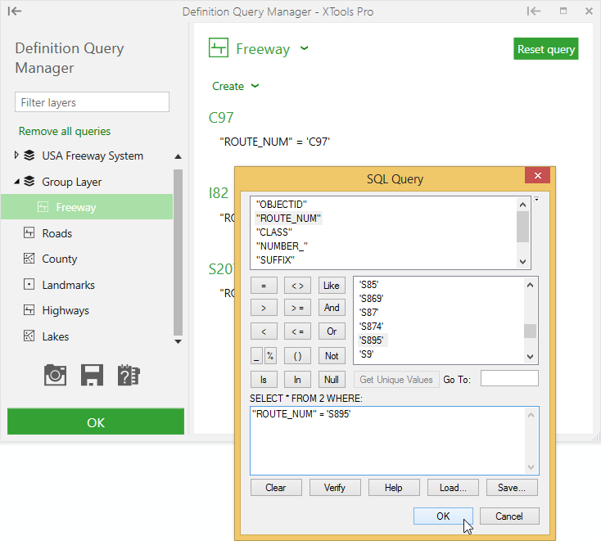Click the Group Layer stack icon
Screen dimensions: 601x541
[x=29, y=181]
